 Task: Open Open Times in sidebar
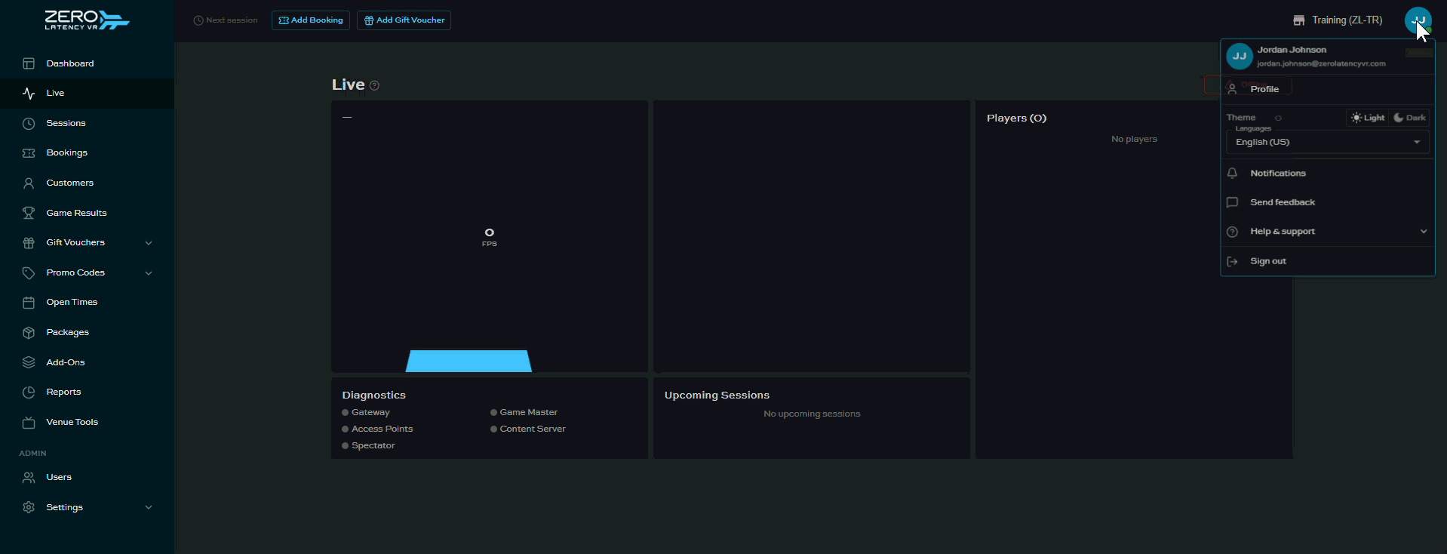(87, 303)
